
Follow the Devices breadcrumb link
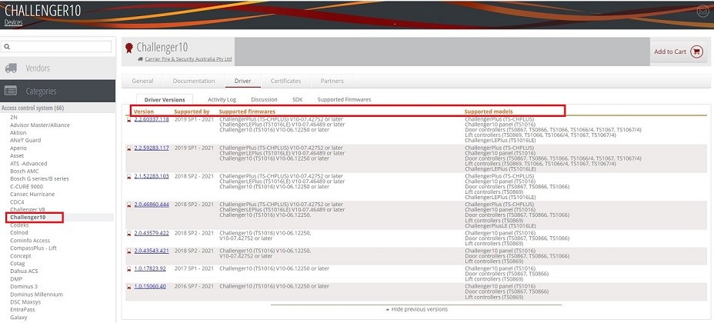click(13, 22)
